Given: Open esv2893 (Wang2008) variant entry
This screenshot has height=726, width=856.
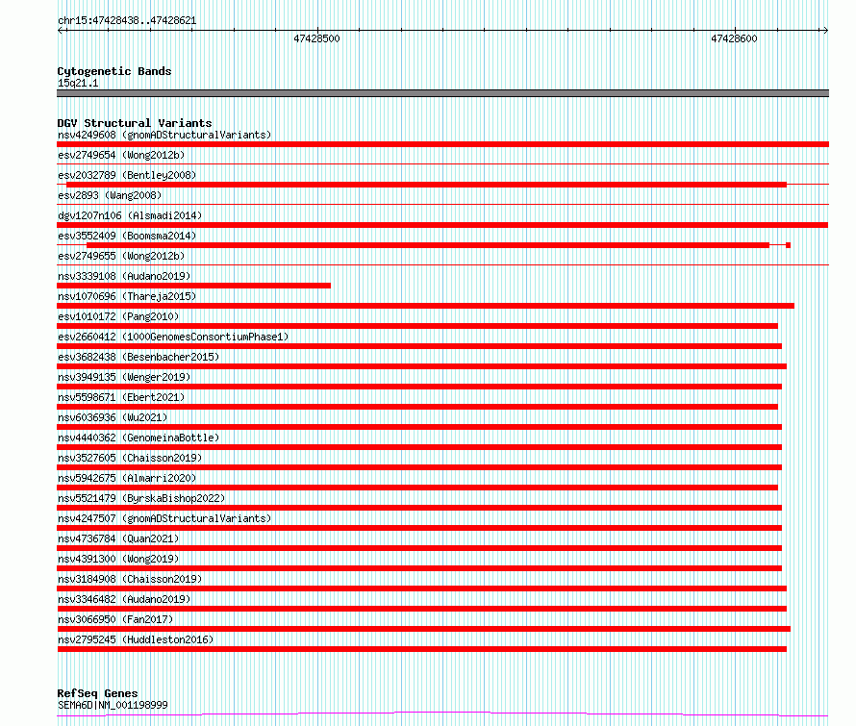Looking at the screenshot, I should tap(110, 195).
